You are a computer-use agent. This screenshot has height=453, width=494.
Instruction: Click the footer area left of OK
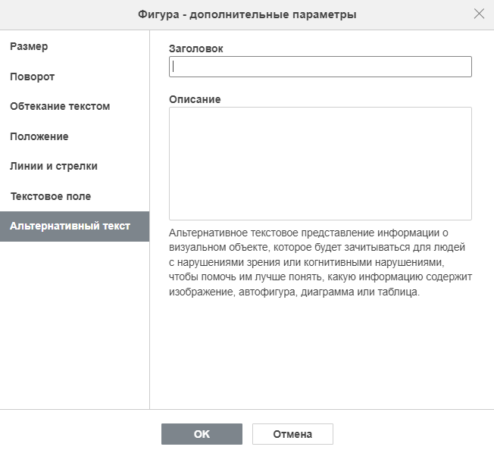click(x=80, y=432)
